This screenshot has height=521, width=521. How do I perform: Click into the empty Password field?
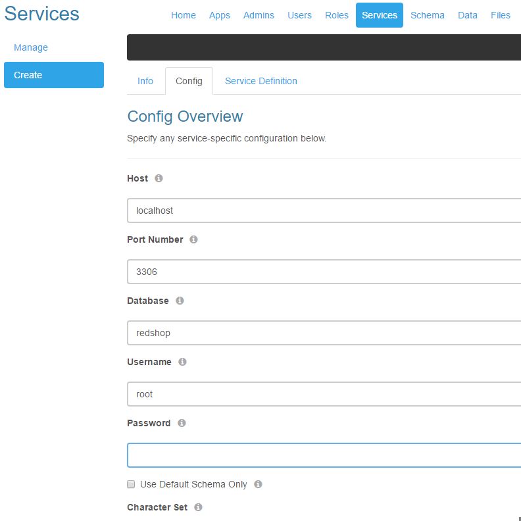click(324, 455)
